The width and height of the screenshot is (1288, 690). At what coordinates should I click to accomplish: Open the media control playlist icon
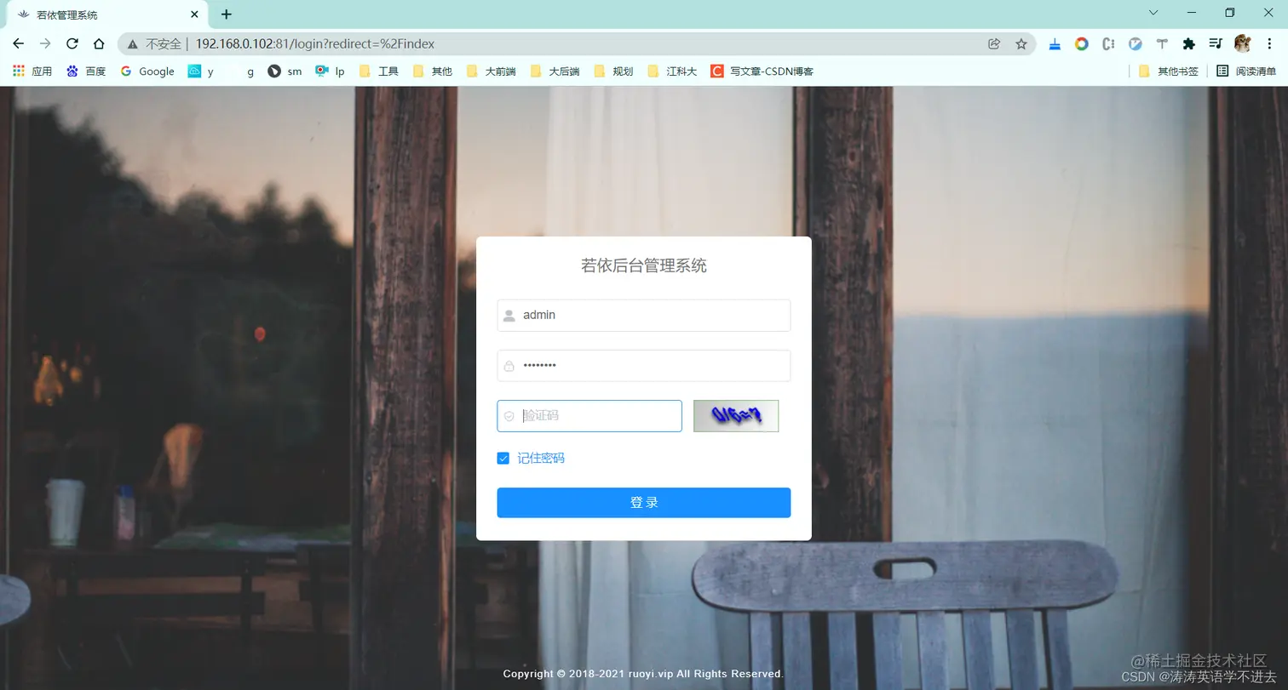tap(1216, 43)
